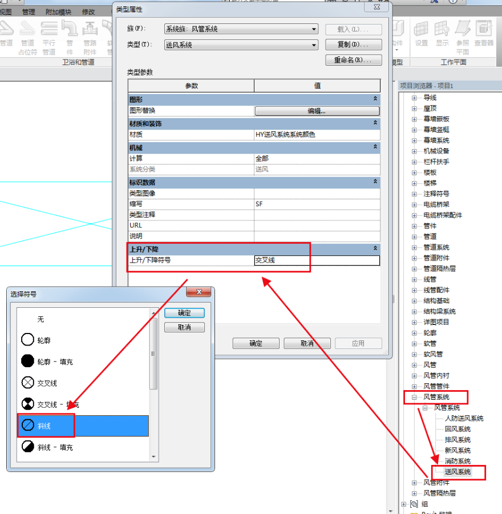Collapse the 风管系统 tree node
The image size is (502, 514).
pyautogui.click(x=415, y=397)
